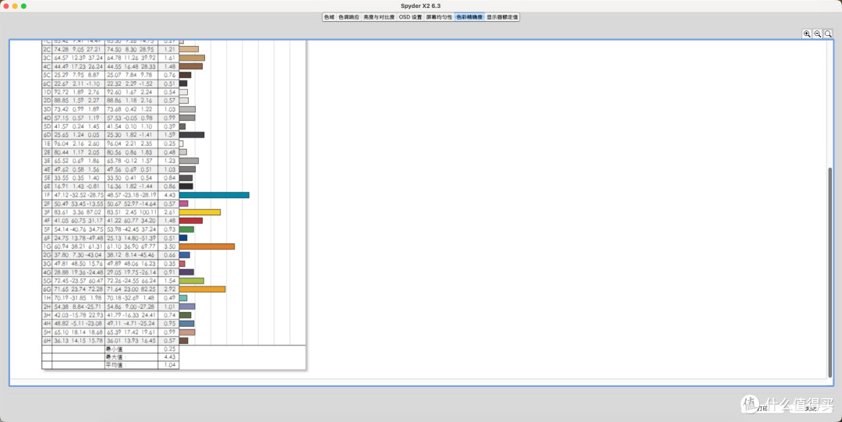Click row label 2C

[47, 49]
